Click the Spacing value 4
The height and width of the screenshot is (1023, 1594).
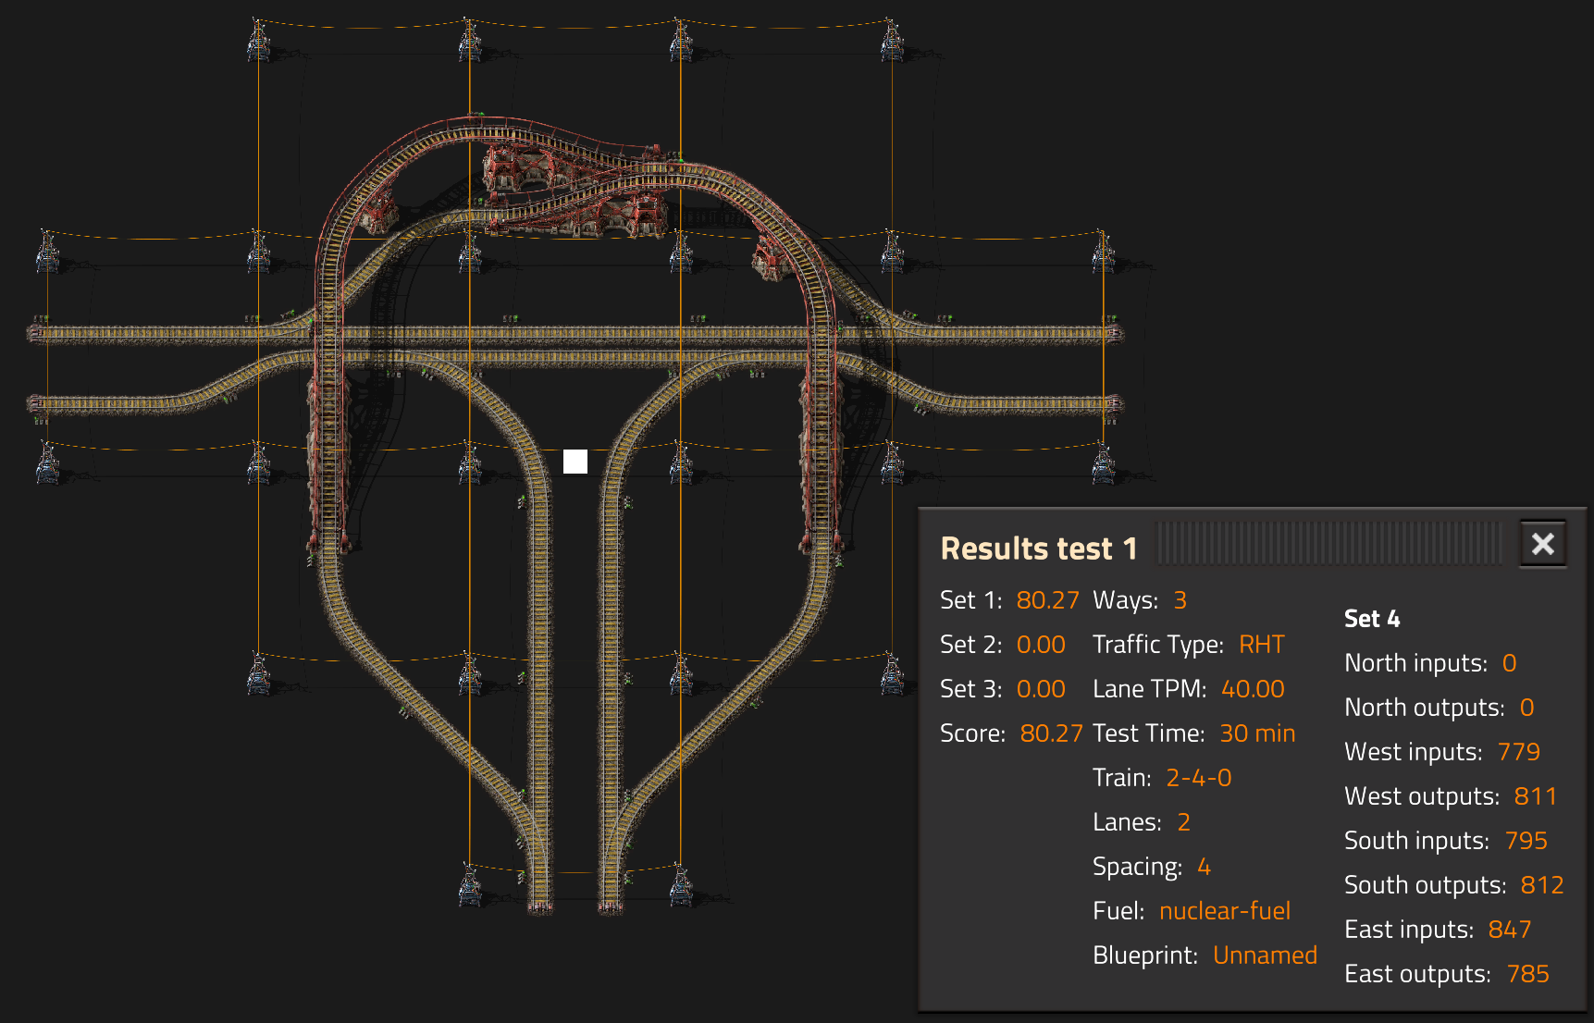coord(1204,867)
